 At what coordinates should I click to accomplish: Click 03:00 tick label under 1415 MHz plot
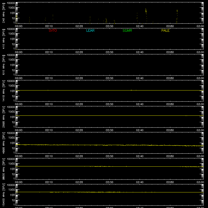pos(200,104)
